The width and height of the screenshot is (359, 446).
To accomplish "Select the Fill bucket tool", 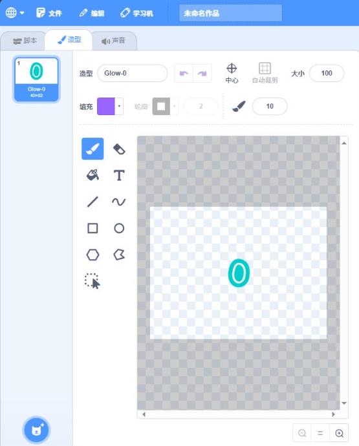I will click(x=92, y=175).
